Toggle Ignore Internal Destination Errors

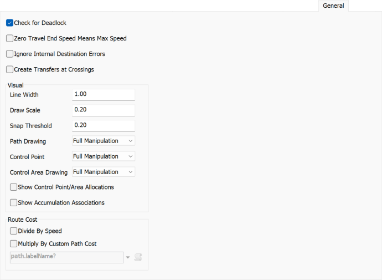tap(10, 54)
